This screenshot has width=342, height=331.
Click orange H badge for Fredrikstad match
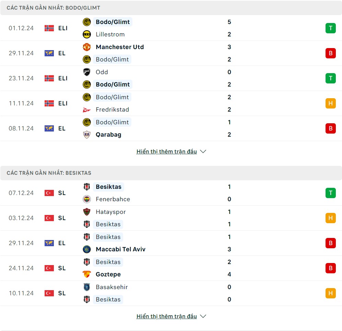point(330,103)
